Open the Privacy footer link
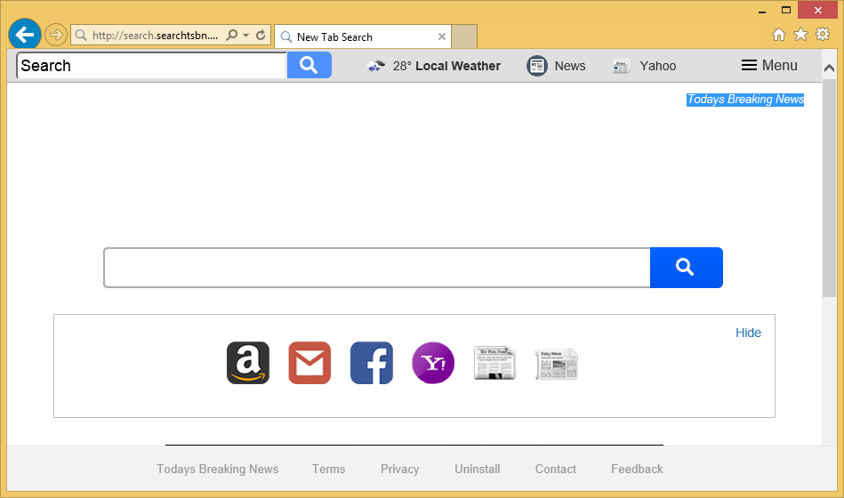This screenshot has width=844, height=498. pos(399,469)
